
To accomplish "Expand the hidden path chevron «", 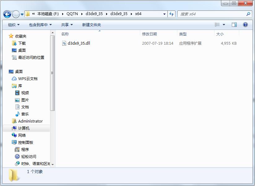I will coord(33,14).
